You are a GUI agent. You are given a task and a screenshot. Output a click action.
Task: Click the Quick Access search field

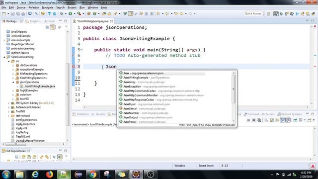point(253,13)
